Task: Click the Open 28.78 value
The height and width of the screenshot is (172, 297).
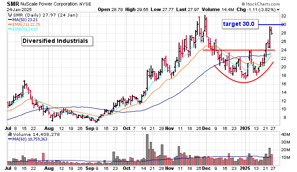Action: coord(110,9)
